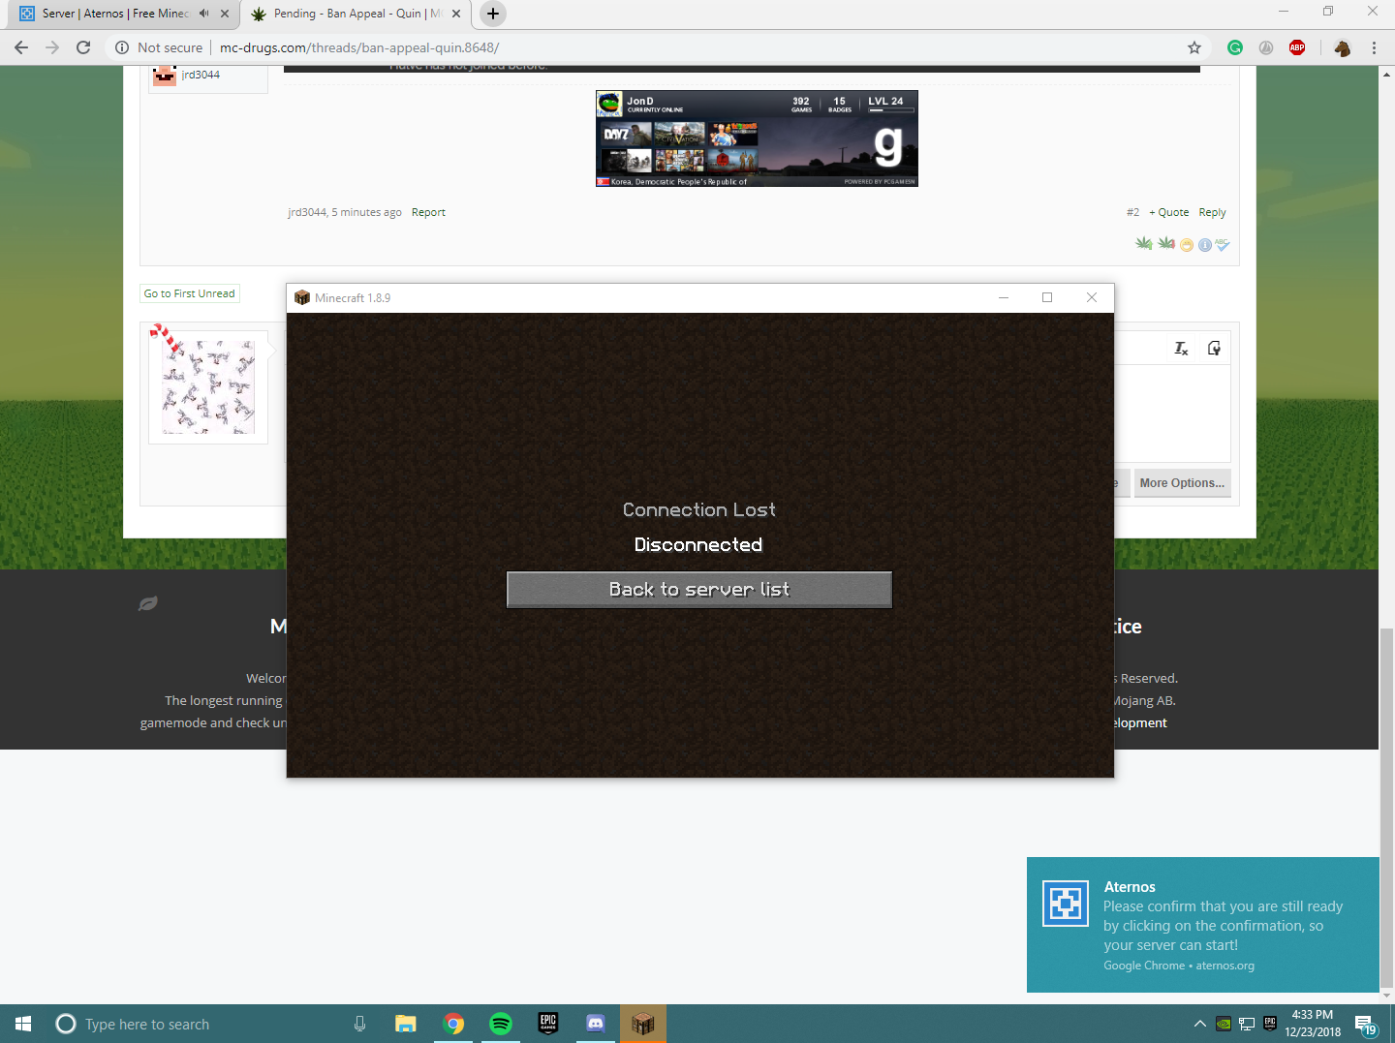Click the More Options... button
1395x1043 pixels.
[x=1182, y=483]
